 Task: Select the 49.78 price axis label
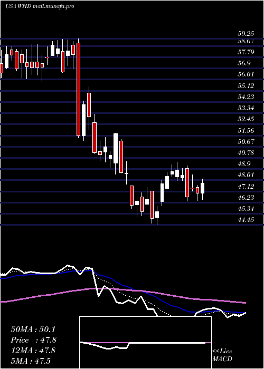246,153
